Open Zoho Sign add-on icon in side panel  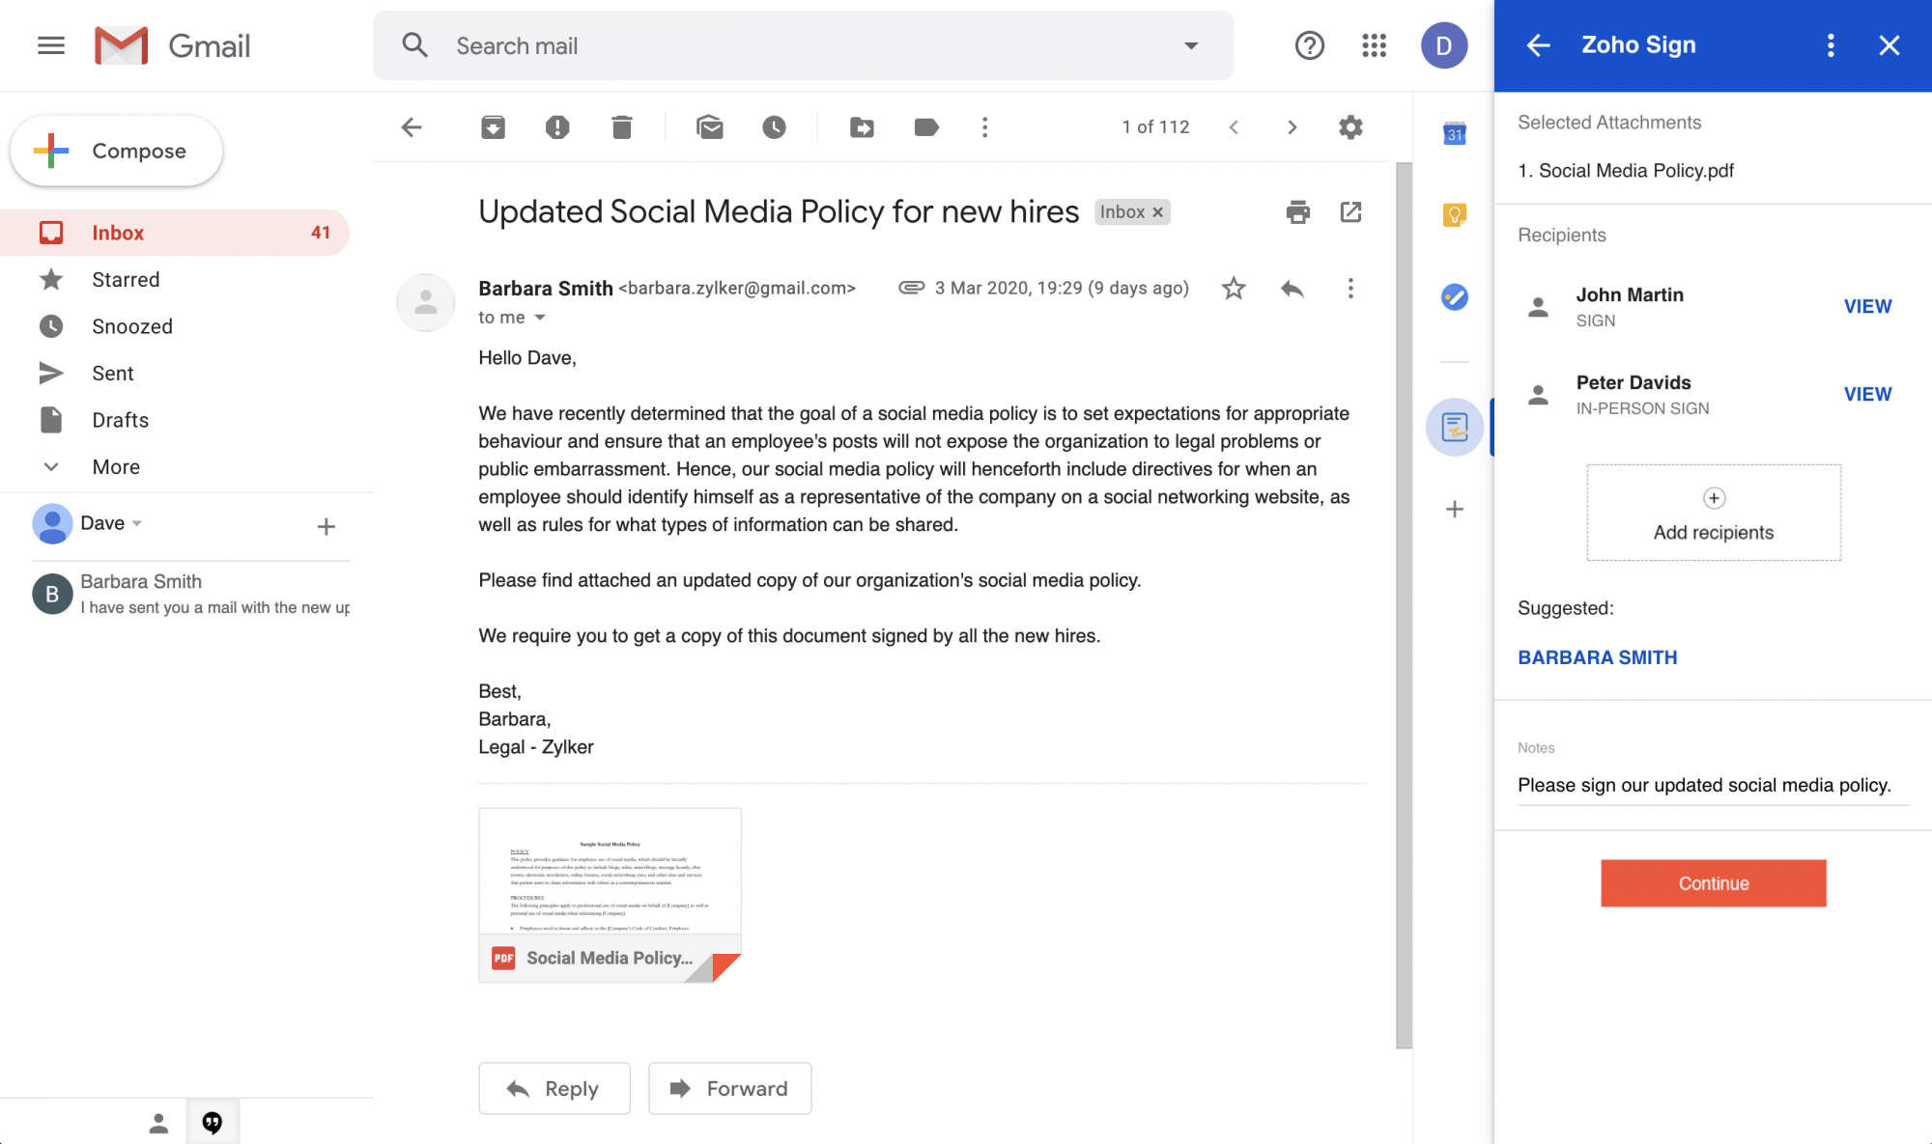pyautogui.click(x=1454, y=427)
